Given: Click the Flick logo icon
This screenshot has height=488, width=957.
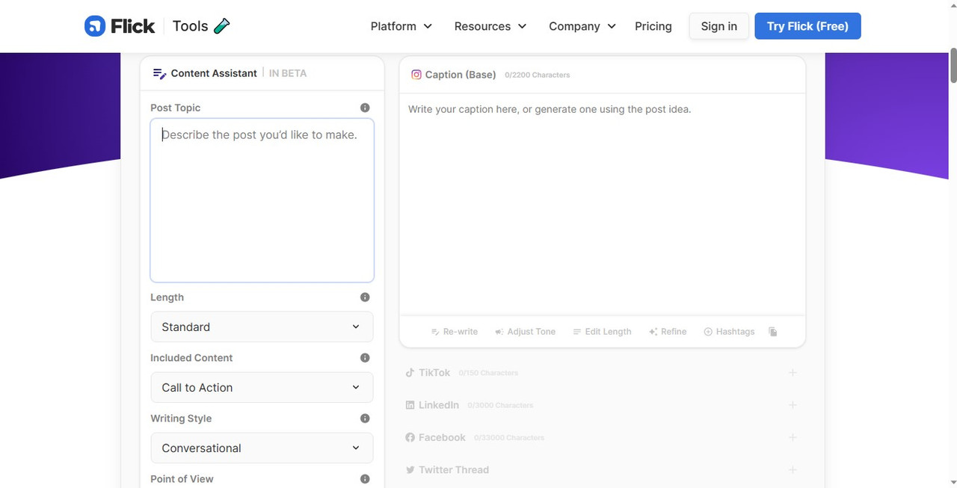Looking at the screenshot, I should (95, 26).
